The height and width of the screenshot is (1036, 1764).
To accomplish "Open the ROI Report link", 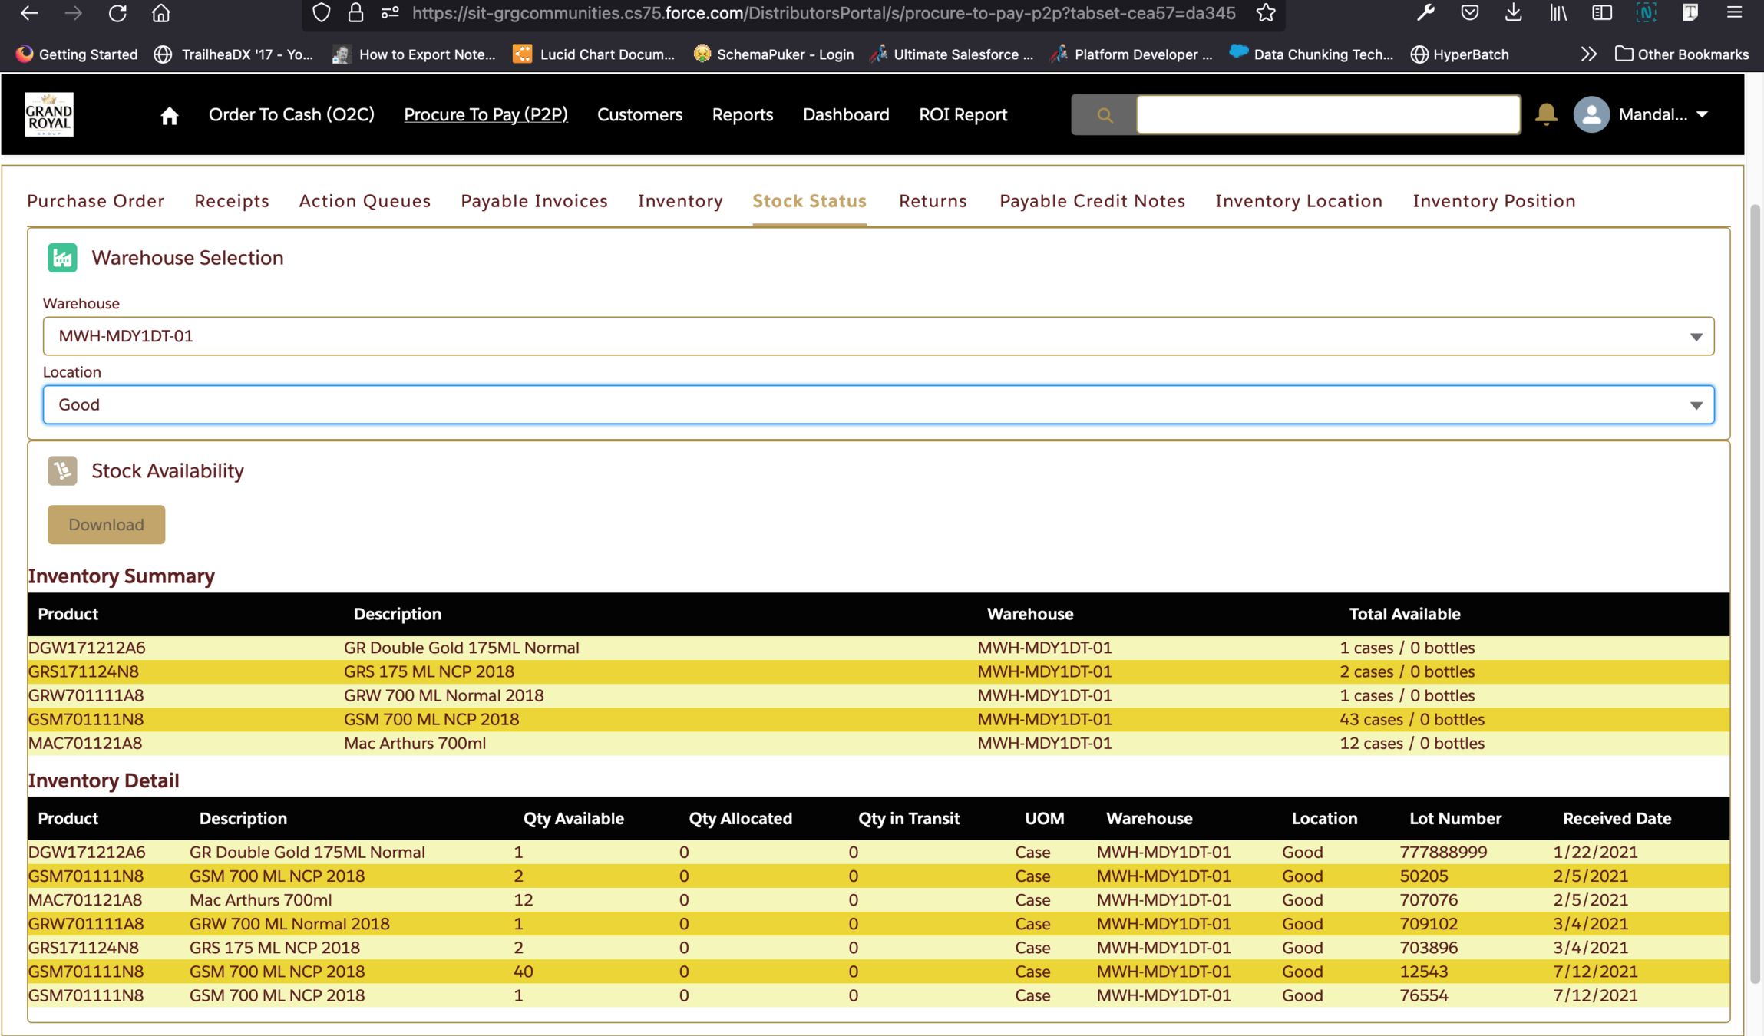I will coord(963,114).
